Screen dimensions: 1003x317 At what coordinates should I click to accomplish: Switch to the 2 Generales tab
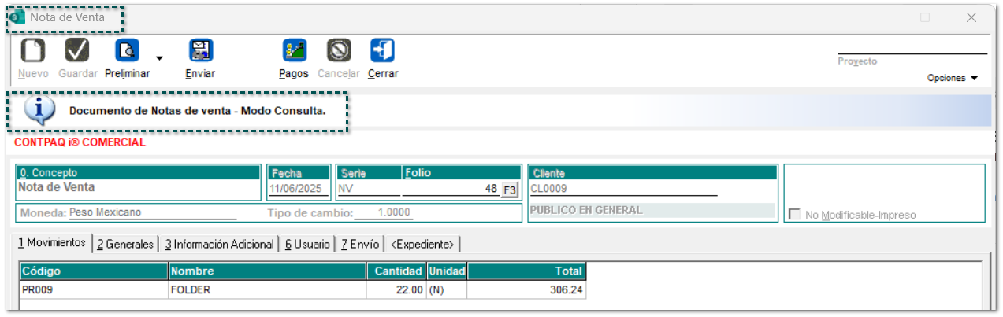[125, 245]
